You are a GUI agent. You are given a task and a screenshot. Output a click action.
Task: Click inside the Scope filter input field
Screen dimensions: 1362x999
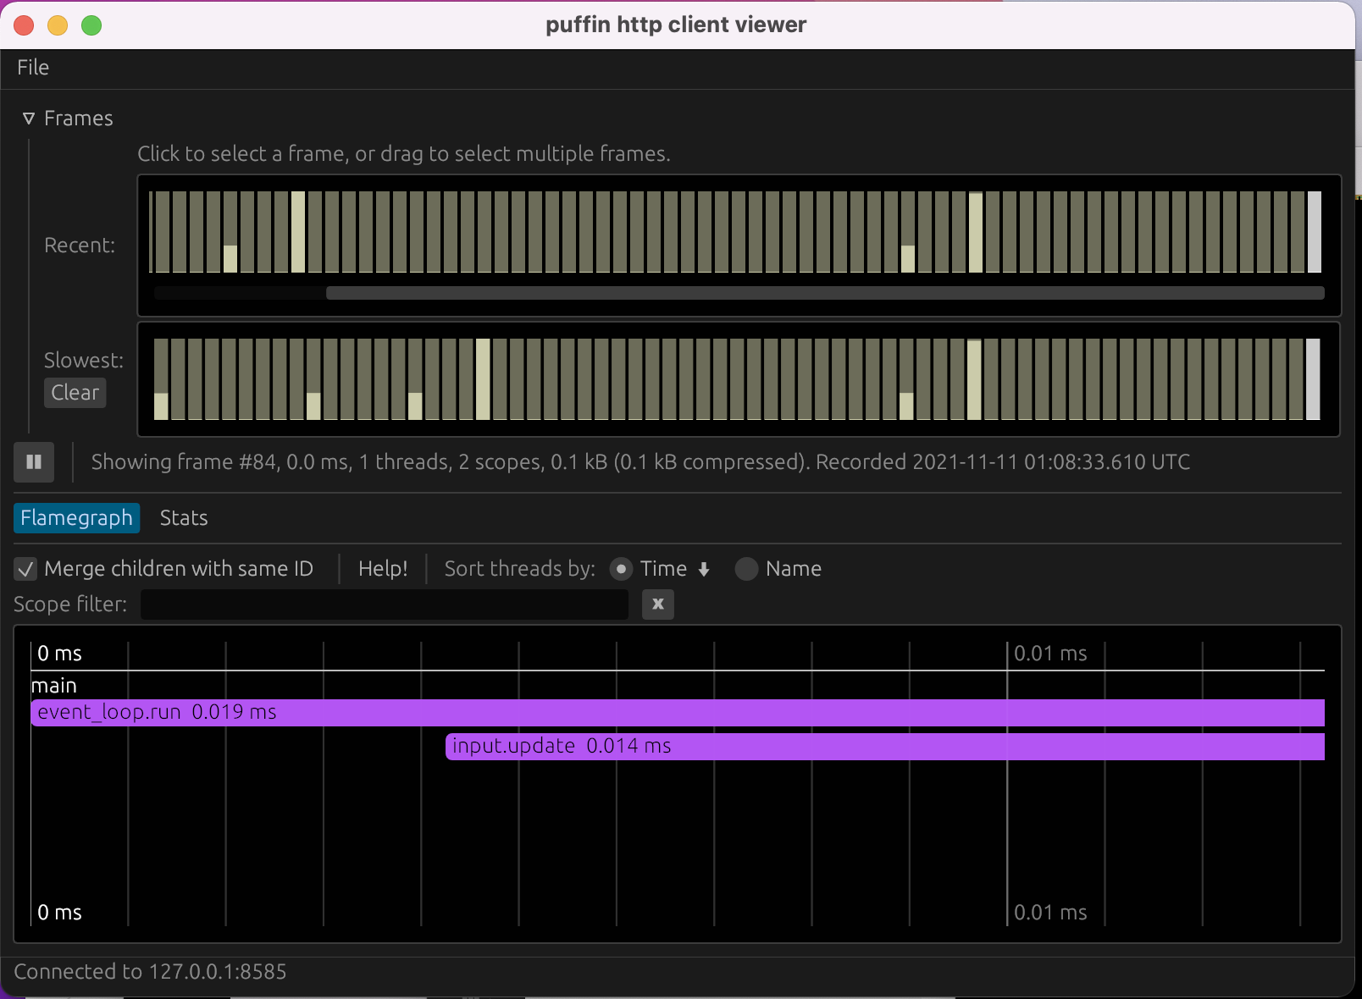tap(381, 604)
